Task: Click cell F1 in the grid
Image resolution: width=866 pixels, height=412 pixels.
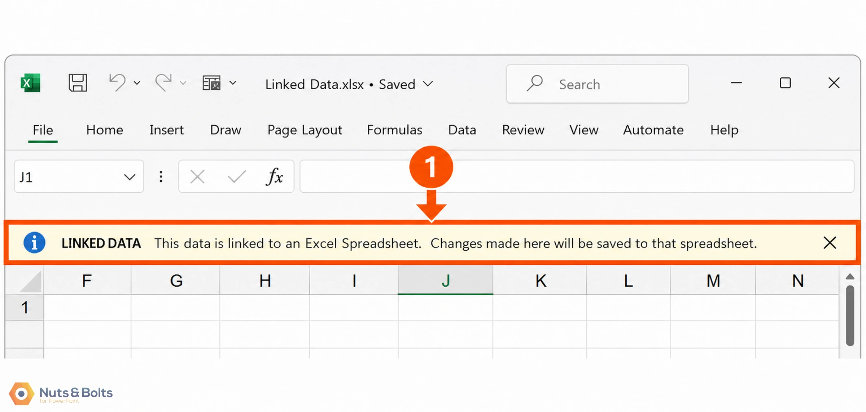Action: point(87,308)
